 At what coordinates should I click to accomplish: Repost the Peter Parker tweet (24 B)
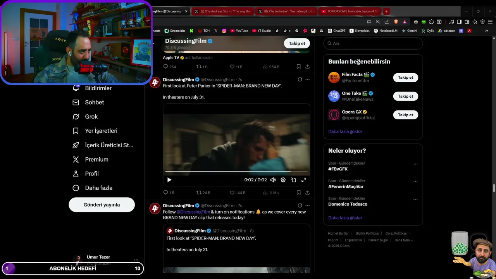coord(203,192)
